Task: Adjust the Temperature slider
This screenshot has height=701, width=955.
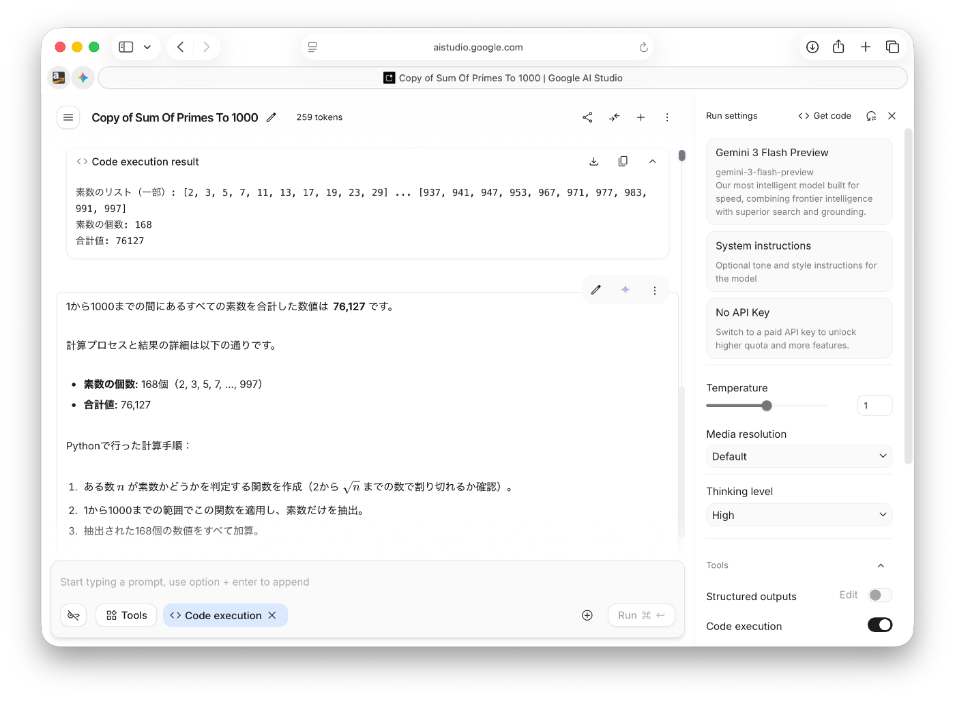Action: point(766,405)
